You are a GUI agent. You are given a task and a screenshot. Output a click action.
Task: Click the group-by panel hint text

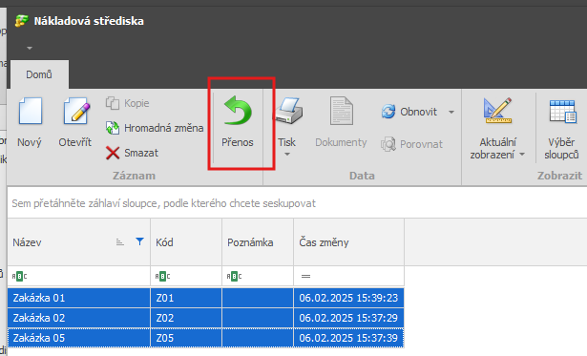(163, 203)
